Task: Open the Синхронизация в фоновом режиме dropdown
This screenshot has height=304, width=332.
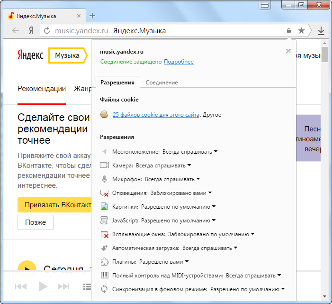Action: point(248,289)
